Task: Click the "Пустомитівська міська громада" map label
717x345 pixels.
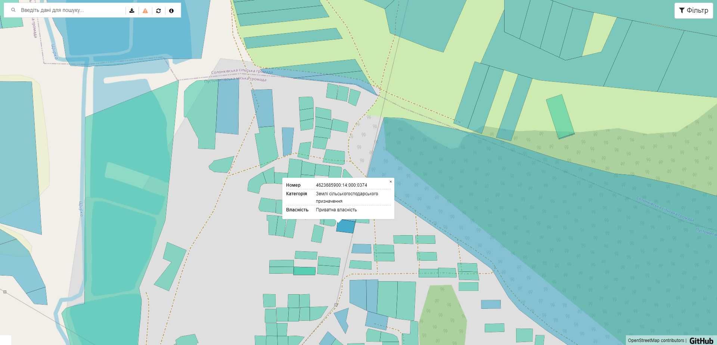Action: coord(235,79)
